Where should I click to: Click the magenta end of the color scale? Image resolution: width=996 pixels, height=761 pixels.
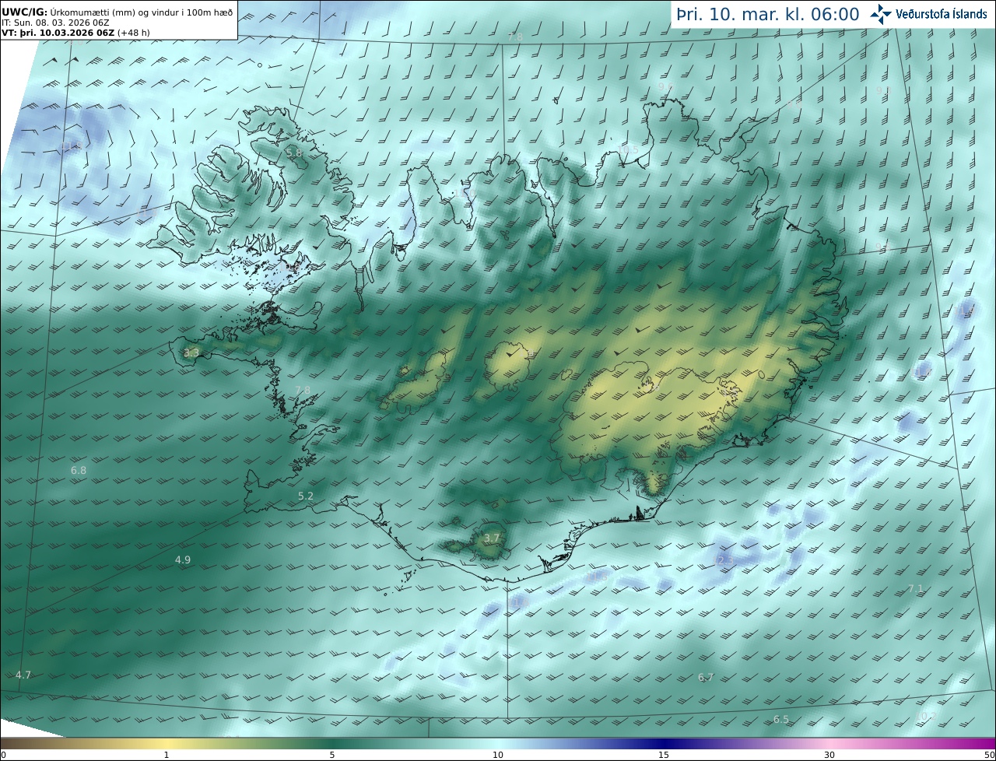980,743
